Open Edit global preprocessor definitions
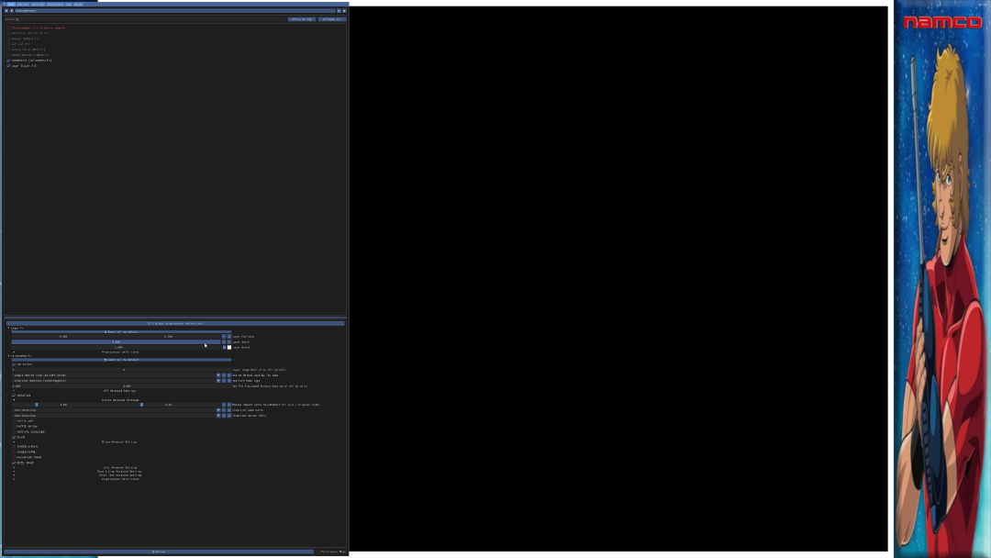991x558 pixels. coord(174,323)
